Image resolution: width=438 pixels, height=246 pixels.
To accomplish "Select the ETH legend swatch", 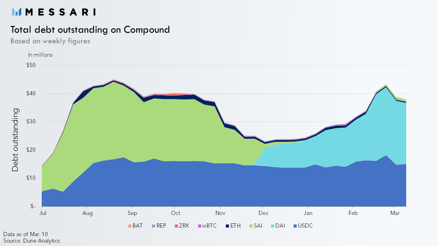I will 228,226.
